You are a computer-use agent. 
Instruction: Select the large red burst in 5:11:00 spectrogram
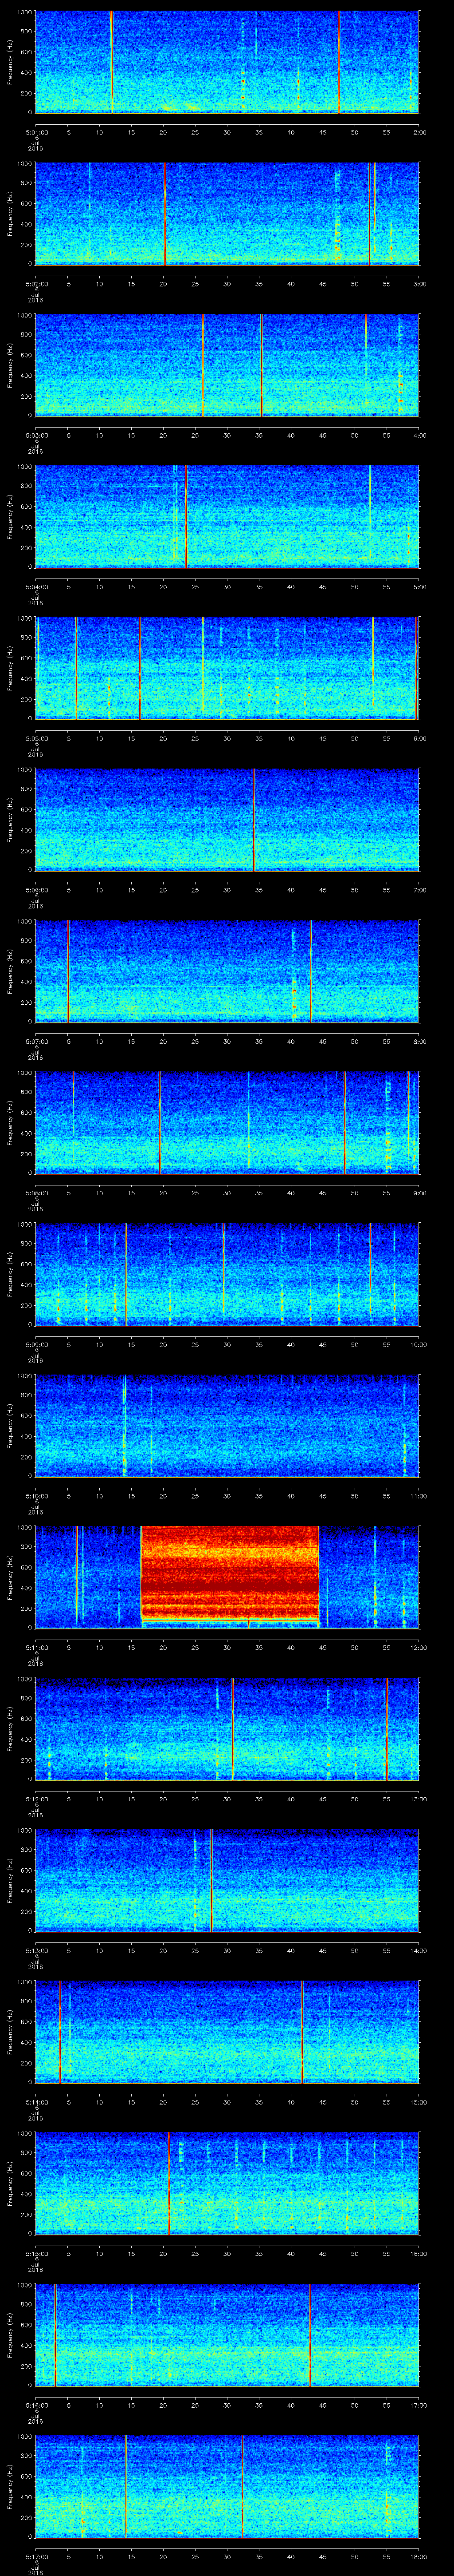coord(230,1575)
